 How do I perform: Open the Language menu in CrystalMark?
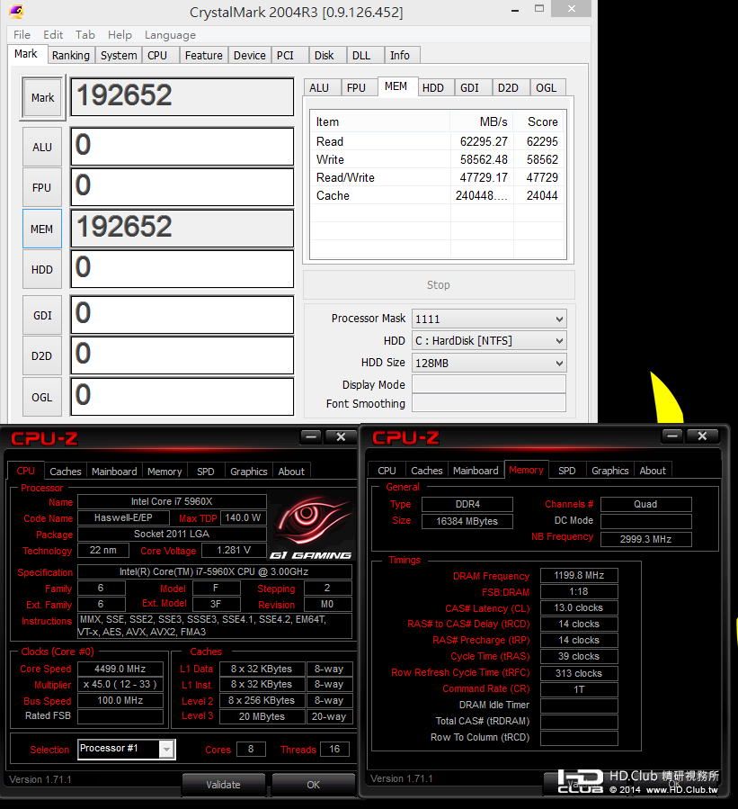[170, 34]
